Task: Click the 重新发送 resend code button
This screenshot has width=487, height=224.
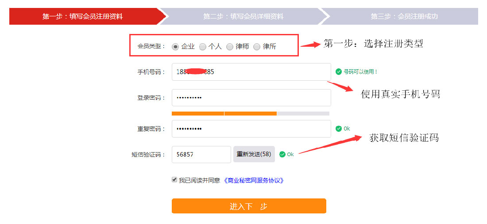Action: 254,154
